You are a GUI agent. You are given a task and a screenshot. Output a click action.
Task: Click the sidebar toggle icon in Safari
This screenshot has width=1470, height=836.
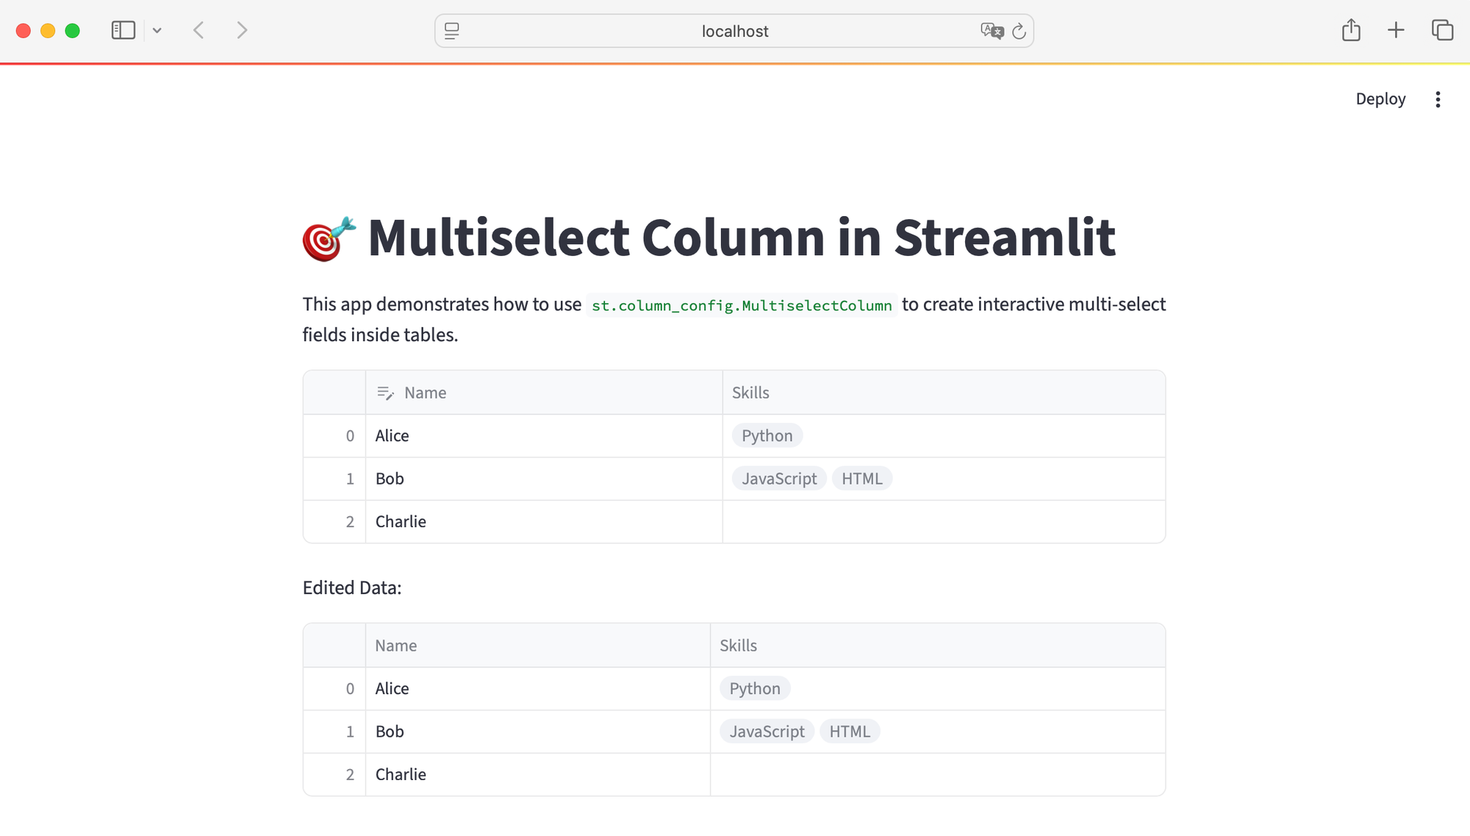123,30
